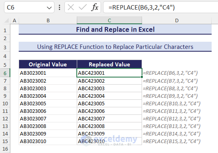Select cell containing ABC423006
Viewport: 218px width, 153px height.
point(109,111)
